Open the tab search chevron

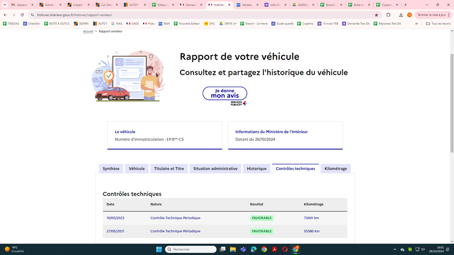(5, 5)
